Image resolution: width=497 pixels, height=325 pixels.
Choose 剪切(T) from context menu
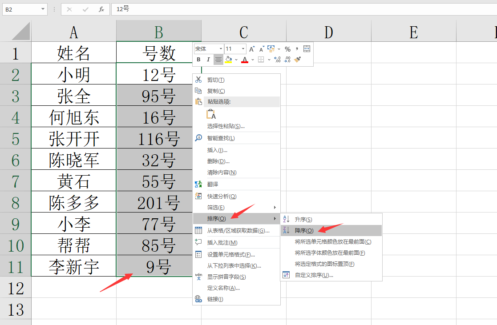[x=236, y=80]
